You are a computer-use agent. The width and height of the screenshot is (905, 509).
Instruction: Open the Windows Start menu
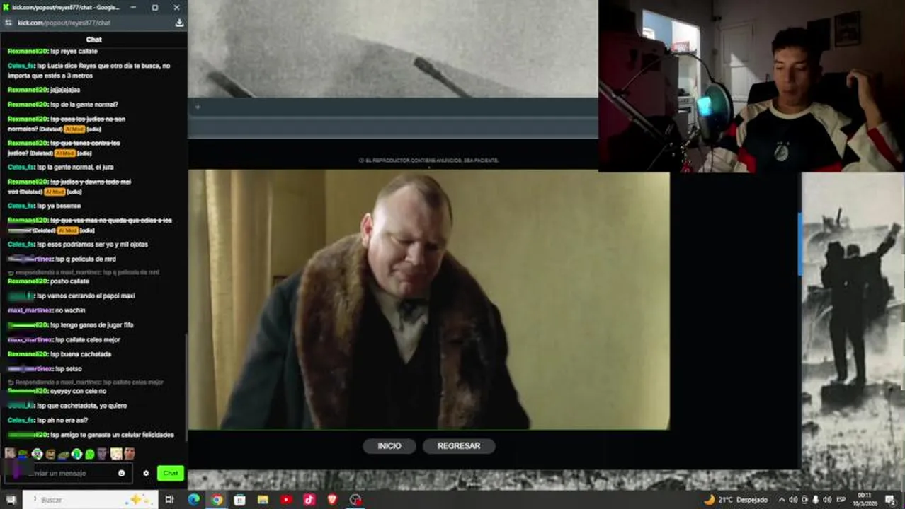point(11,500)
